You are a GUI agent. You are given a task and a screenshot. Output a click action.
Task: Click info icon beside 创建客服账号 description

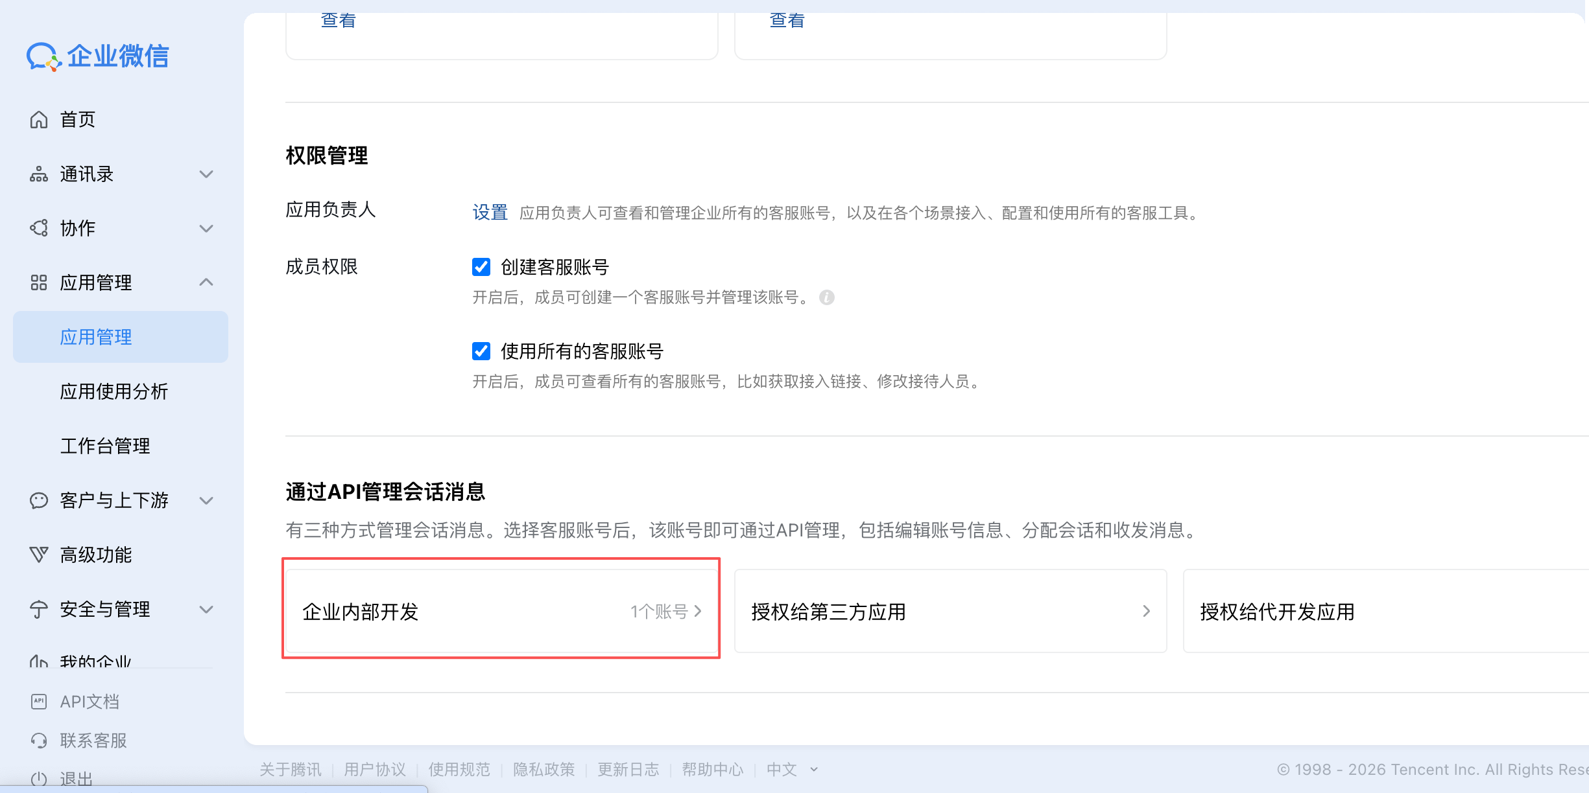pos(826,297)
